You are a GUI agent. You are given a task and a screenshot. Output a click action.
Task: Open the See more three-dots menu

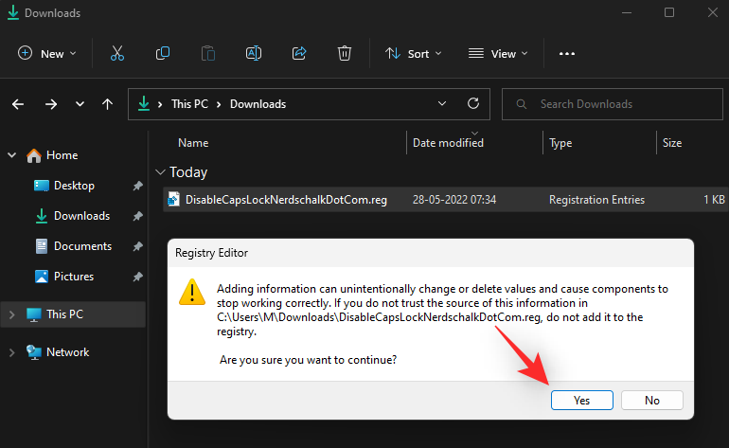[567, 54]
